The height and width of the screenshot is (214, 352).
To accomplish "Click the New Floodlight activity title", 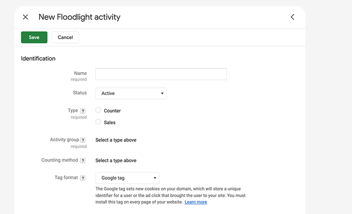I will pyautogui.click(x=79, y=17).
